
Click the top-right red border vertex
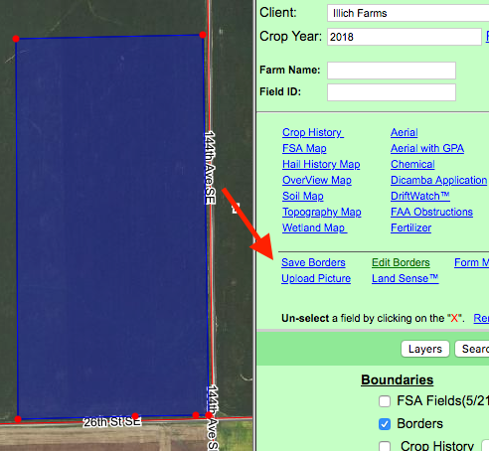[x=203, y=35]
